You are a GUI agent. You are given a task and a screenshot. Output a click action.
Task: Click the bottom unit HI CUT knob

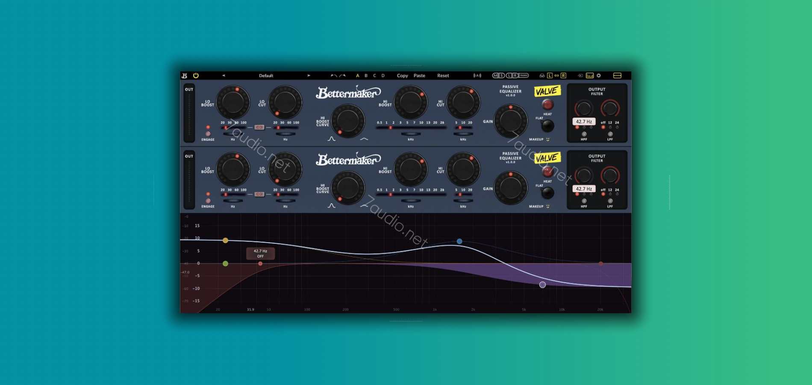pyautogui.click(x=463, y=169)
